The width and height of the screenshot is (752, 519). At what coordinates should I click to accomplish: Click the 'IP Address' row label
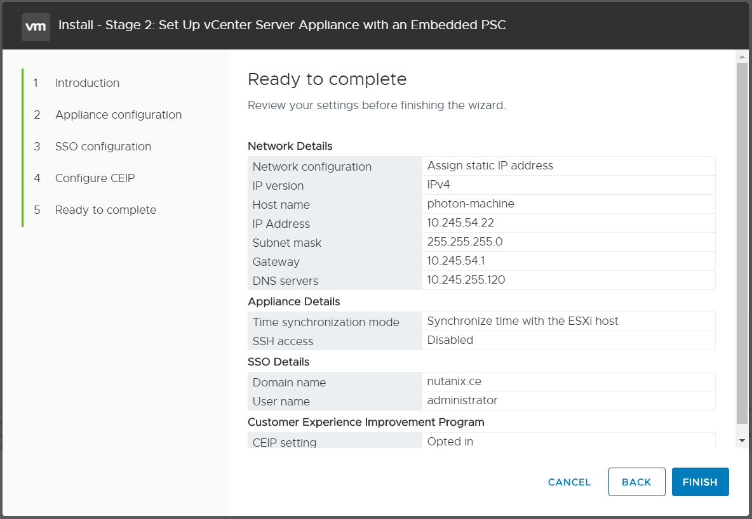point(281,224)
